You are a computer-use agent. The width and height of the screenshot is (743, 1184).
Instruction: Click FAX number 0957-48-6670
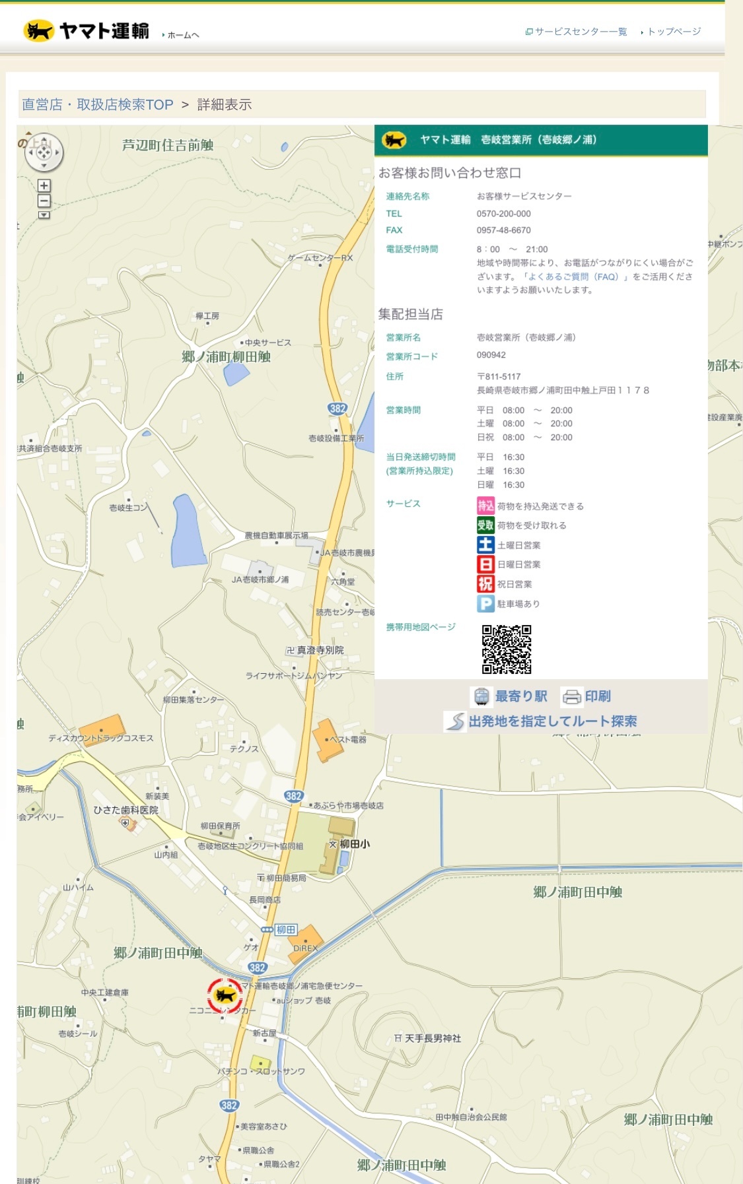coord(503,230)
